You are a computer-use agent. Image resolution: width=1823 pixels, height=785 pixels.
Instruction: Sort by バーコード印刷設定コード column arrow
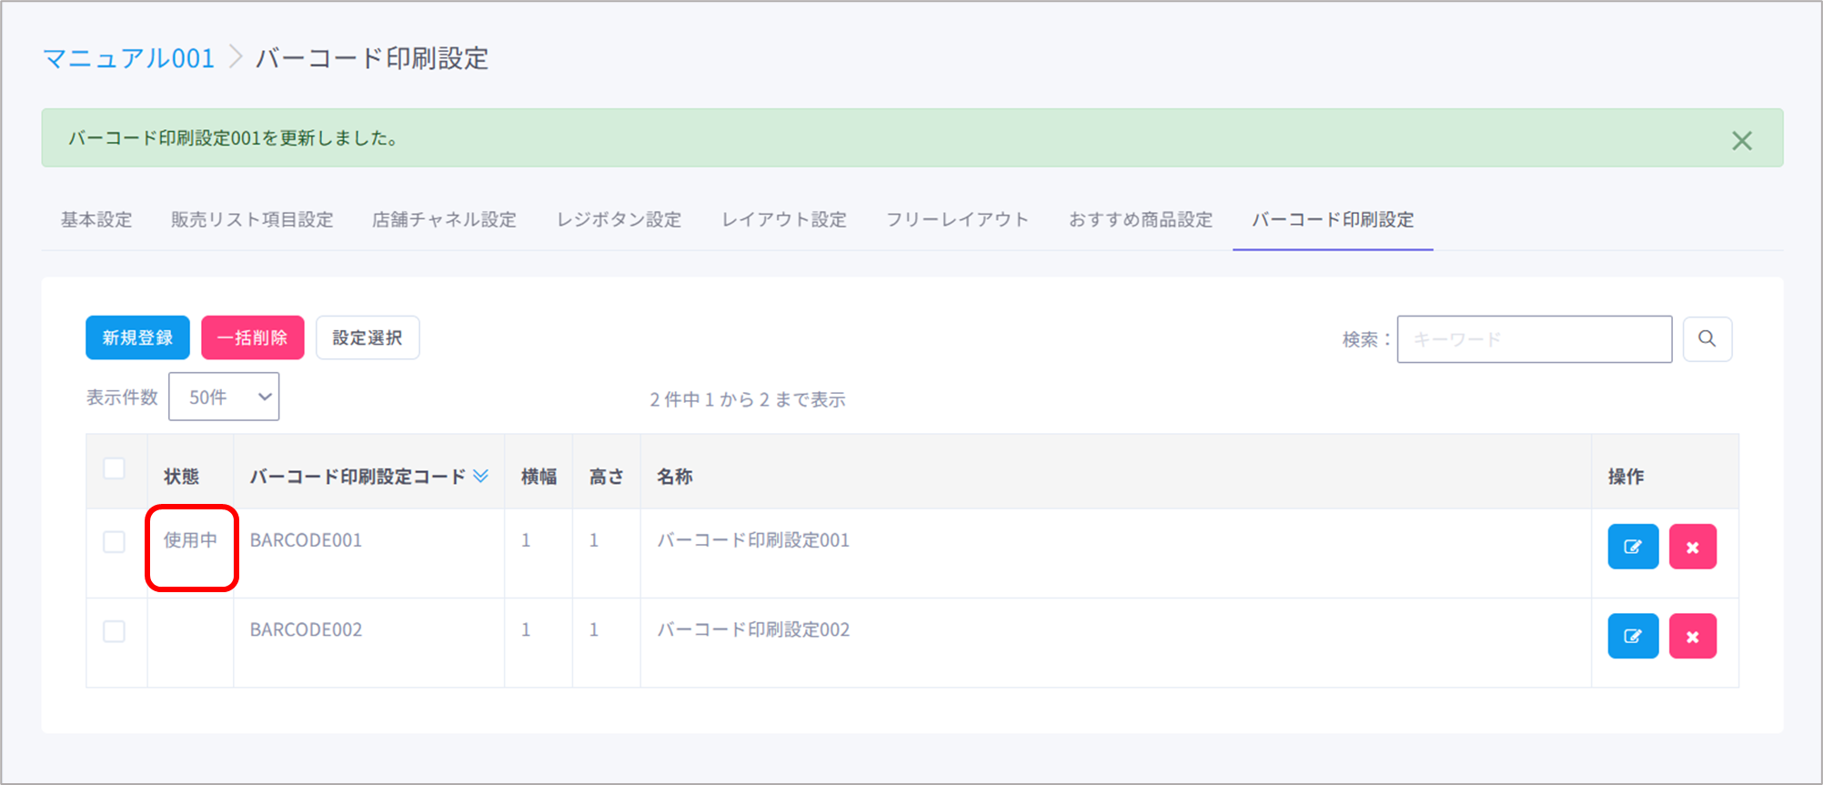481,476
